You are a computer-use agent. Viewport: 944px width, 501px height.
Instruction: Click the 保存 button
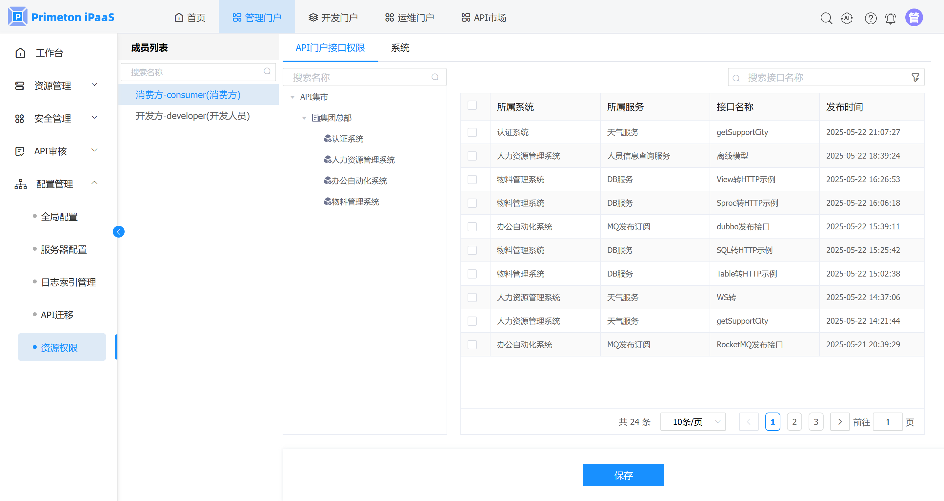pyautogui.click(x=623, y=475)
